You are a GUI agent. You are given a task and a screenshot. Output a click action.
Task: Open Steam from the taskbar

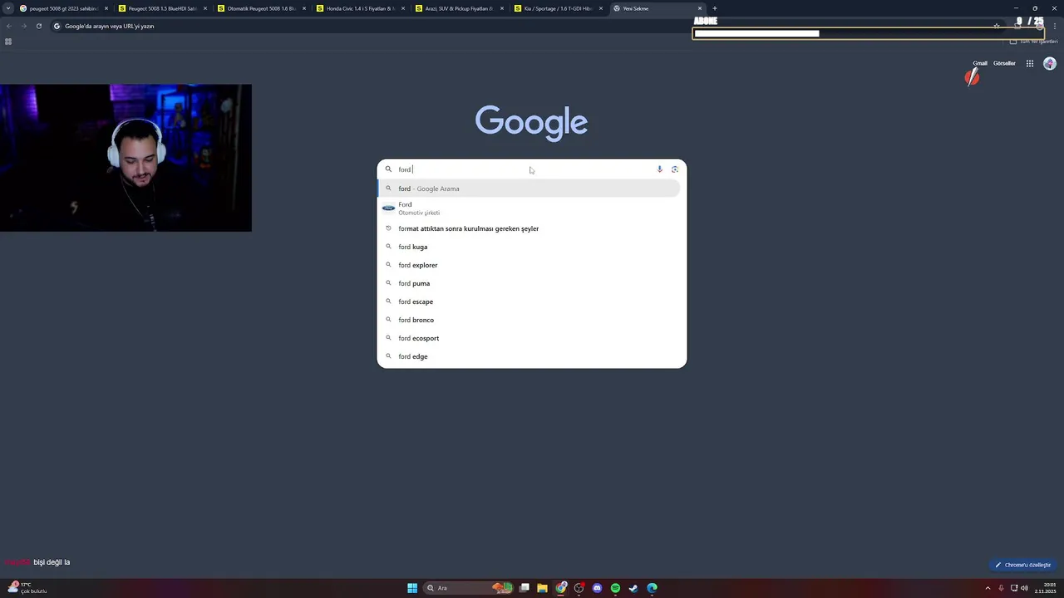633,588
